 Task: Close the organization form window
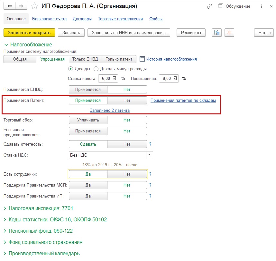click(x=271, y=6)
